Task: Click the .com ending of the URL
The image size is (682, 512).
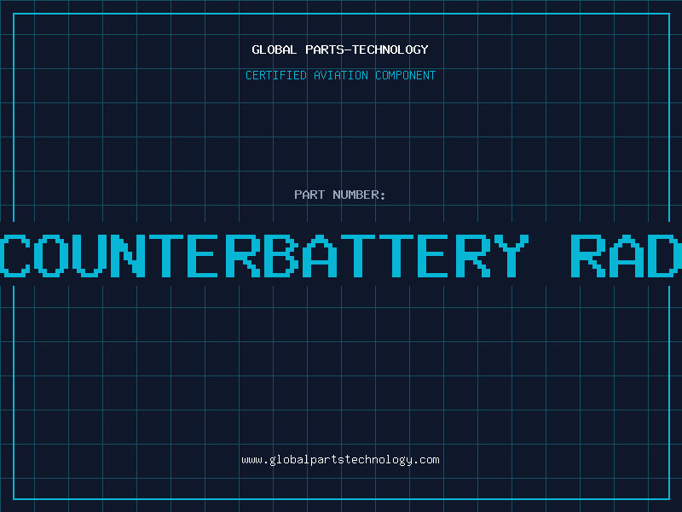Action: [427, 459]
